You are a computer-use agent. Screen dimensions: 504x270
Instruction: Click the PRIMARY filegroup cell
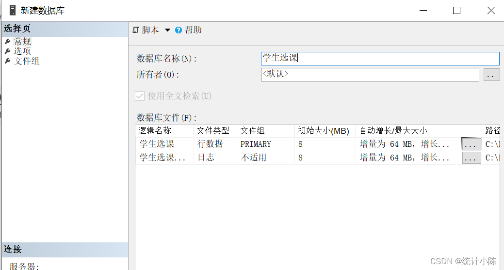tap(266, 144)
